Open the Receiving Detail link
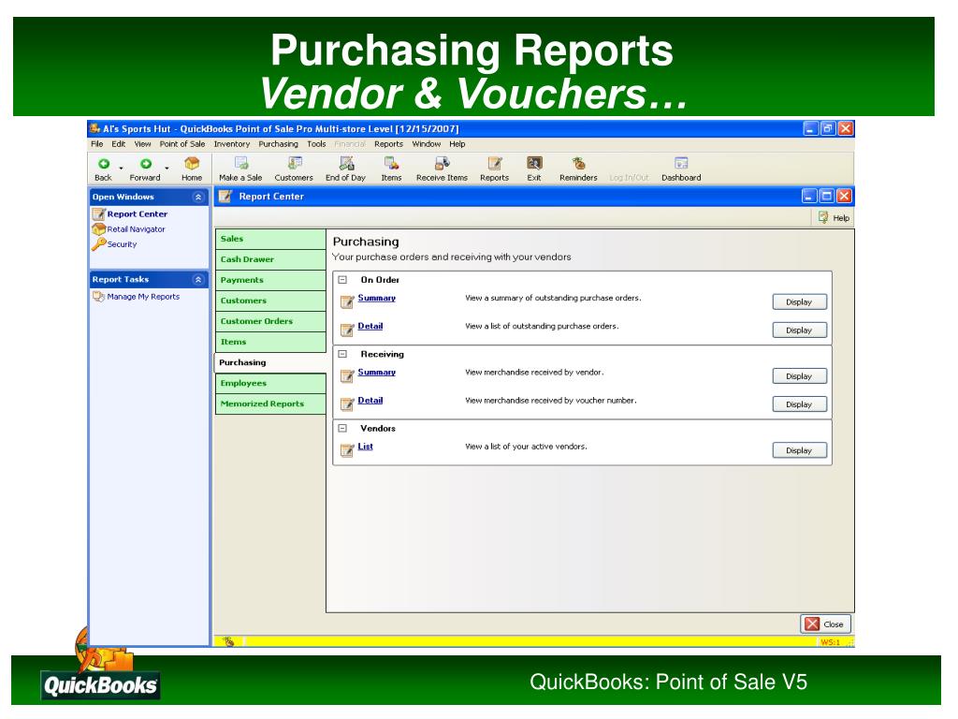958x719 pixels. (x=370, y=400)
